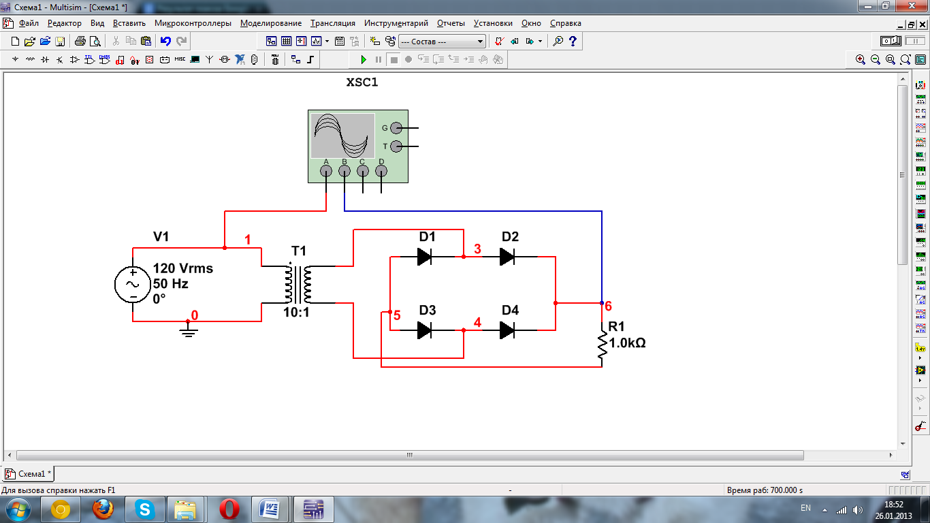This screenshot has width=930, height=523.
Task: Open the Установки menu
Action: click(493, 22)
